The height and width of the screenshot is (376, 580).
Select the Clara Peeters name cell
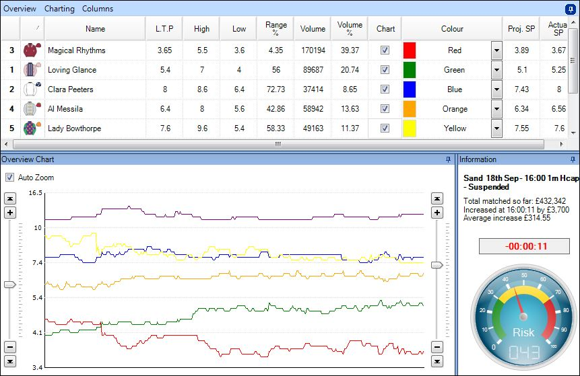click(95, 89)
